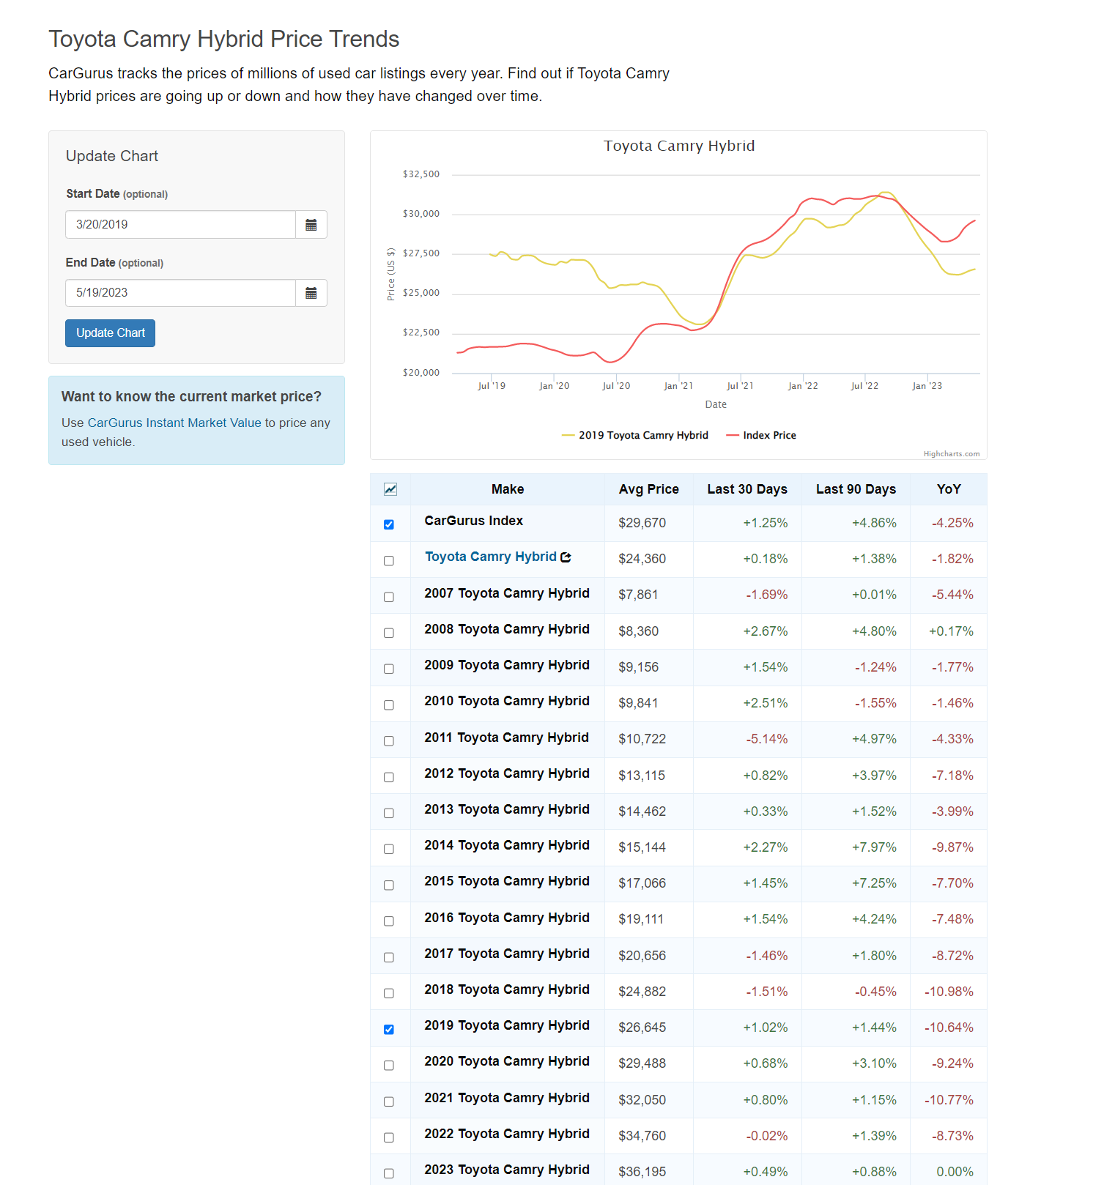Check the 2008 Toyota Camry Hybrid checkbox
This screenshot has height=1185, width=1104.
point(389,633)
